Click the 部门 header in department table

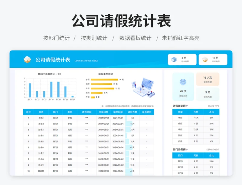[x=180, y=156]
